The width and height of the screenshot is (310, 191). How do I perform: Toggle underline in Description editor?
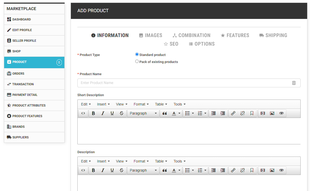coord(112,170)
